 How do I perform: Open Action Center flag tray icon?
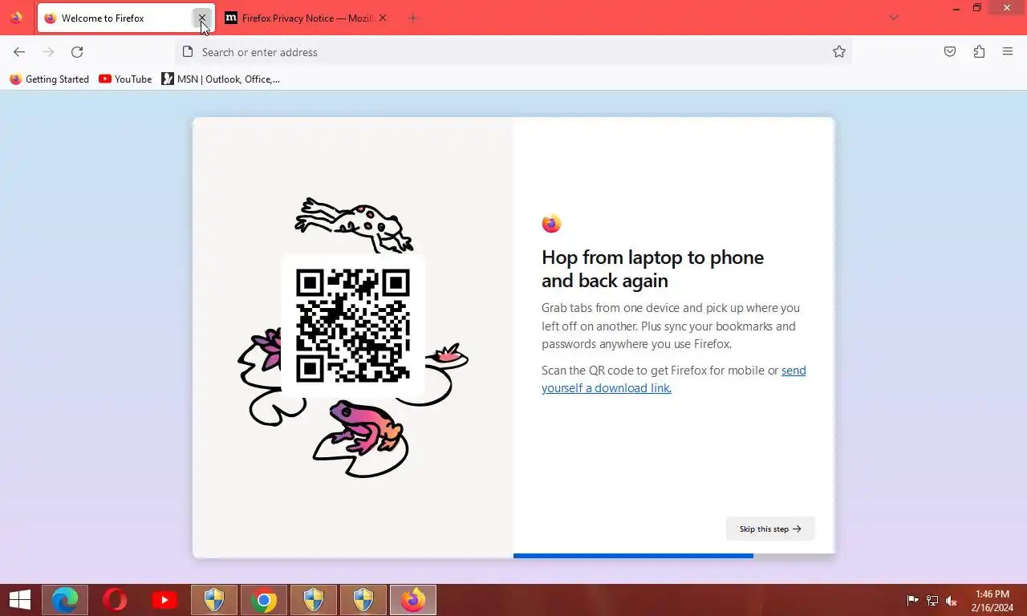913,600
